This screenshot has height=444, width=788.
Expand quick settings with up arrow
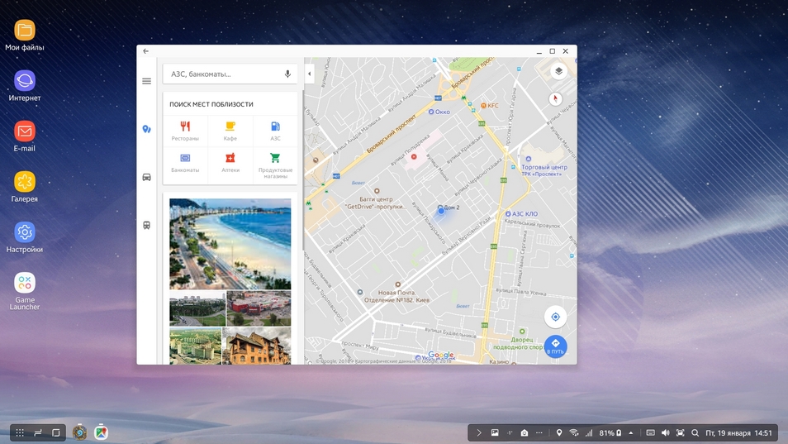pyautogui.click(x=631, y=432)
